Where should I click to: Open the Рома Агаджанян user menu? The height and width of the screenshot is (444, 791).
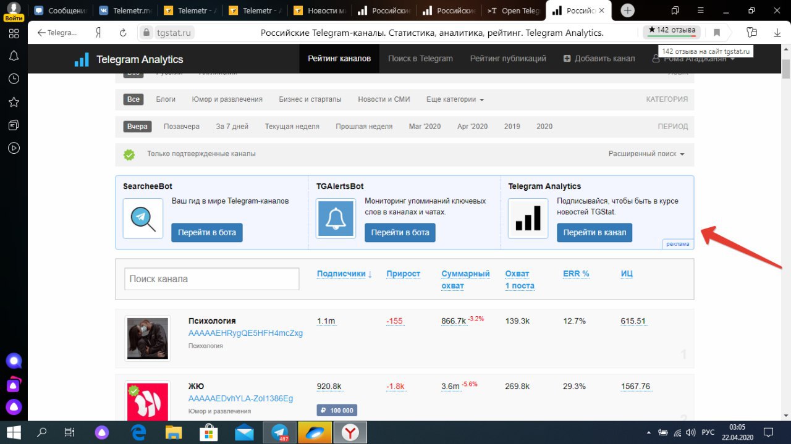[x=693, y=59]
